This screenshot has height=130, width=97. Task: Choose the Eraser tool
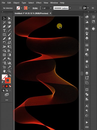point(9,38)
